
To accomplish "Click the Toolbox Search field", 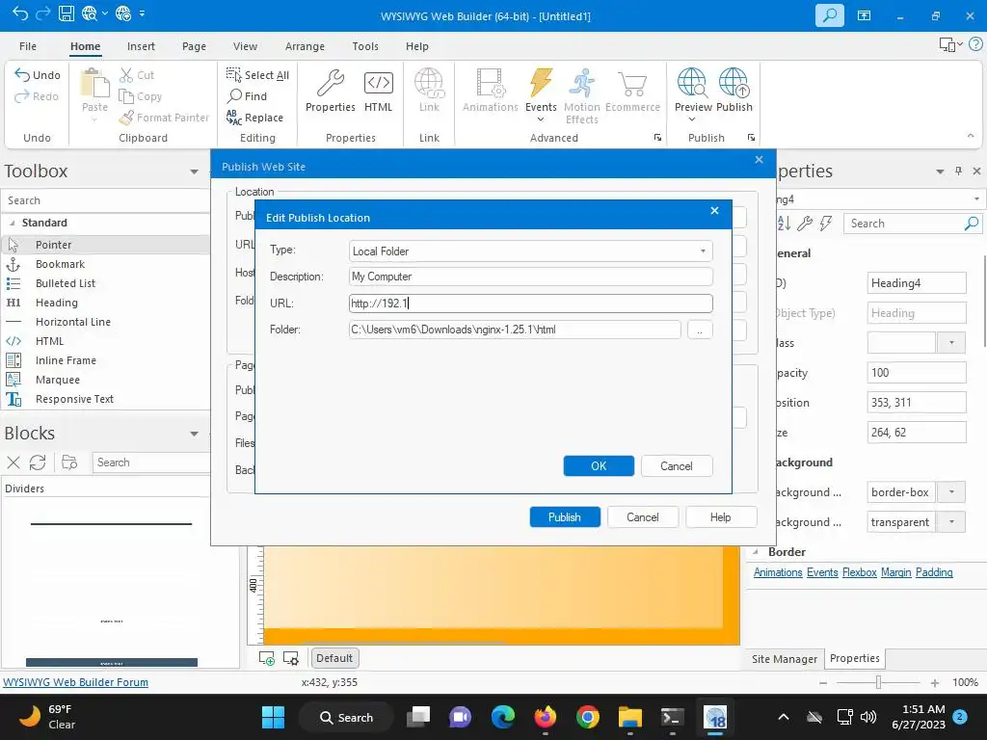I will (106, 200).
